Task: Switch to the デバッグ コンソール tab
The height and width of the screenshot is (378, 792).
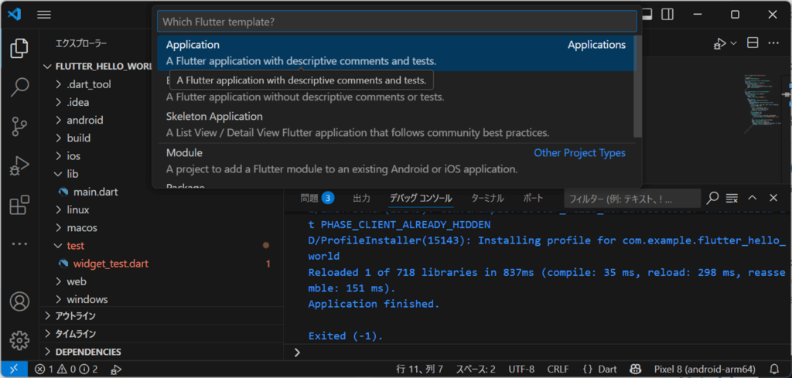Action: click(421, 198)
